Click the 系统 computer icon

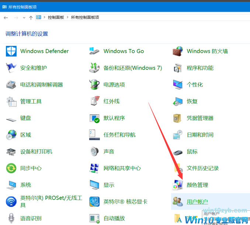coord(11,185)
